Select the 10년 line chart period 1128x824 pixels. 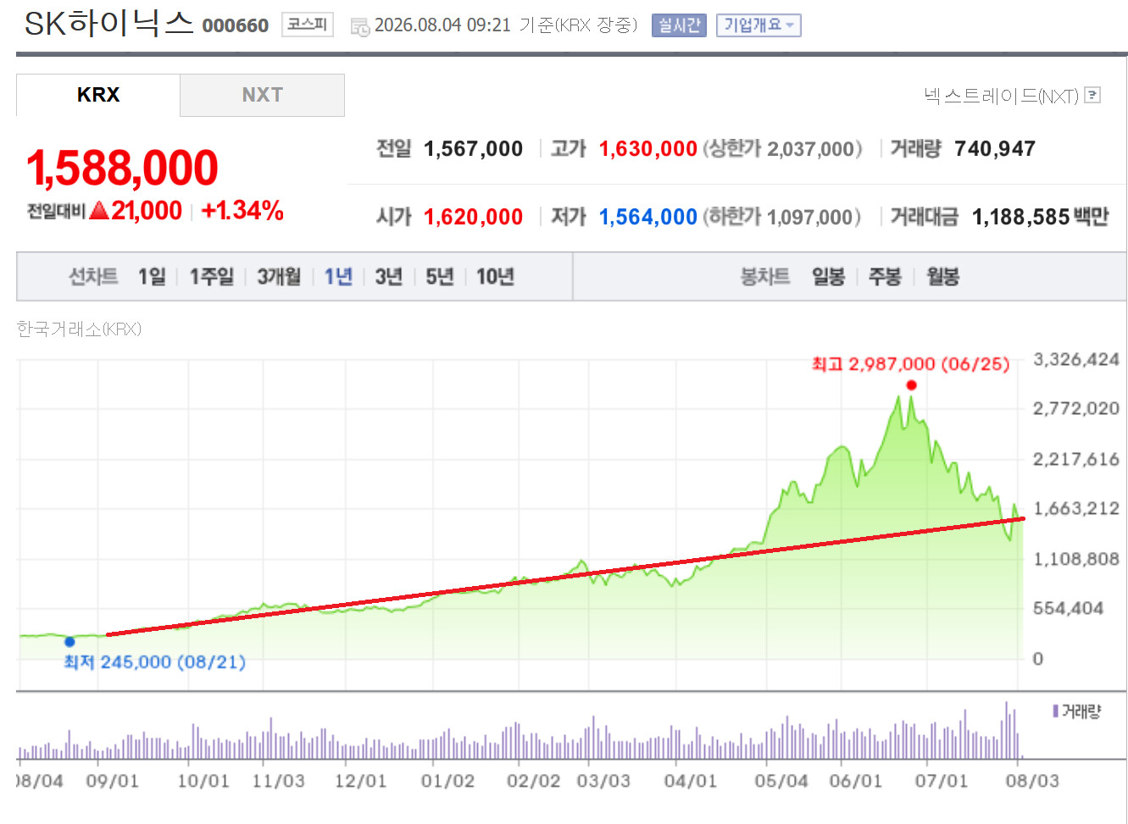pyautogui.click(x=495, y=277)
